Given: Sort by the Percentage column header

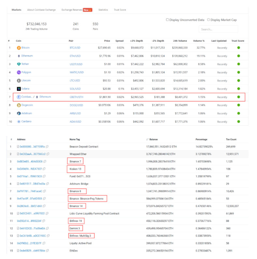Looking at the screenshot, I should pos(201,139).
